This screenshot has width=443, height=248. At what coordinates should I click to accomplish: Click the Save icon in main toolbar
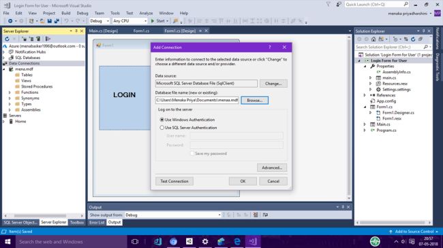click(50, 21)
